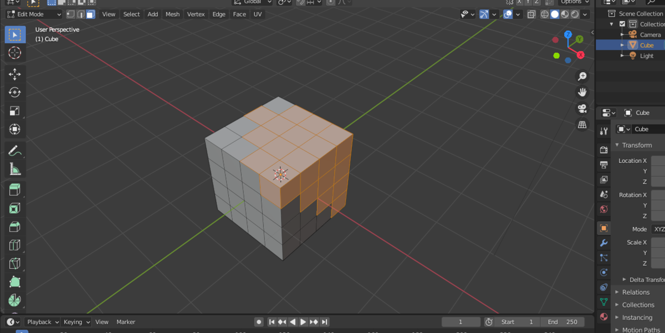Toggle X-Ray mode

click(531, 14)
